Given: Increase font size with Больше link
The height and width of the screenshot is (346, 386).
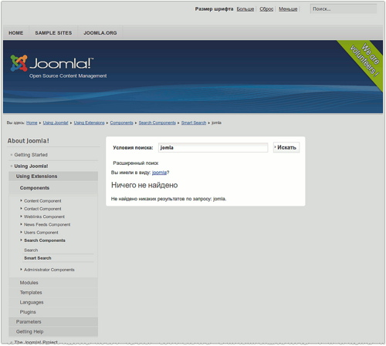Looking at the screenshot, I should (245, 9).
